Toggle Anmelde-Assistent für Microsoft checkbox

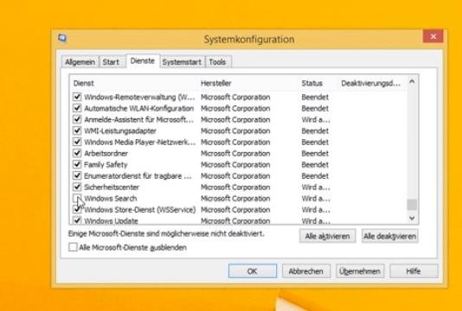click(77, 119)
